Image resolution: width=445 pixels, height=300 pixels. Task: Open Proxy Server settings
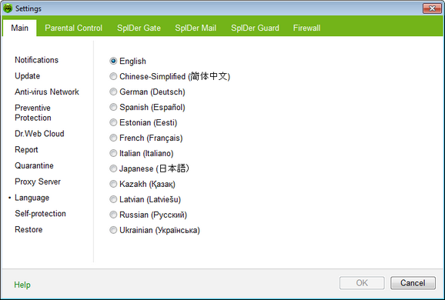(x=38, y=182)
